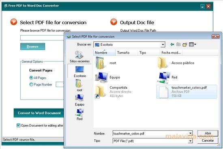223x149 pixels.
Task: Click Convert to Word Document button
Action: pos(39,113)
